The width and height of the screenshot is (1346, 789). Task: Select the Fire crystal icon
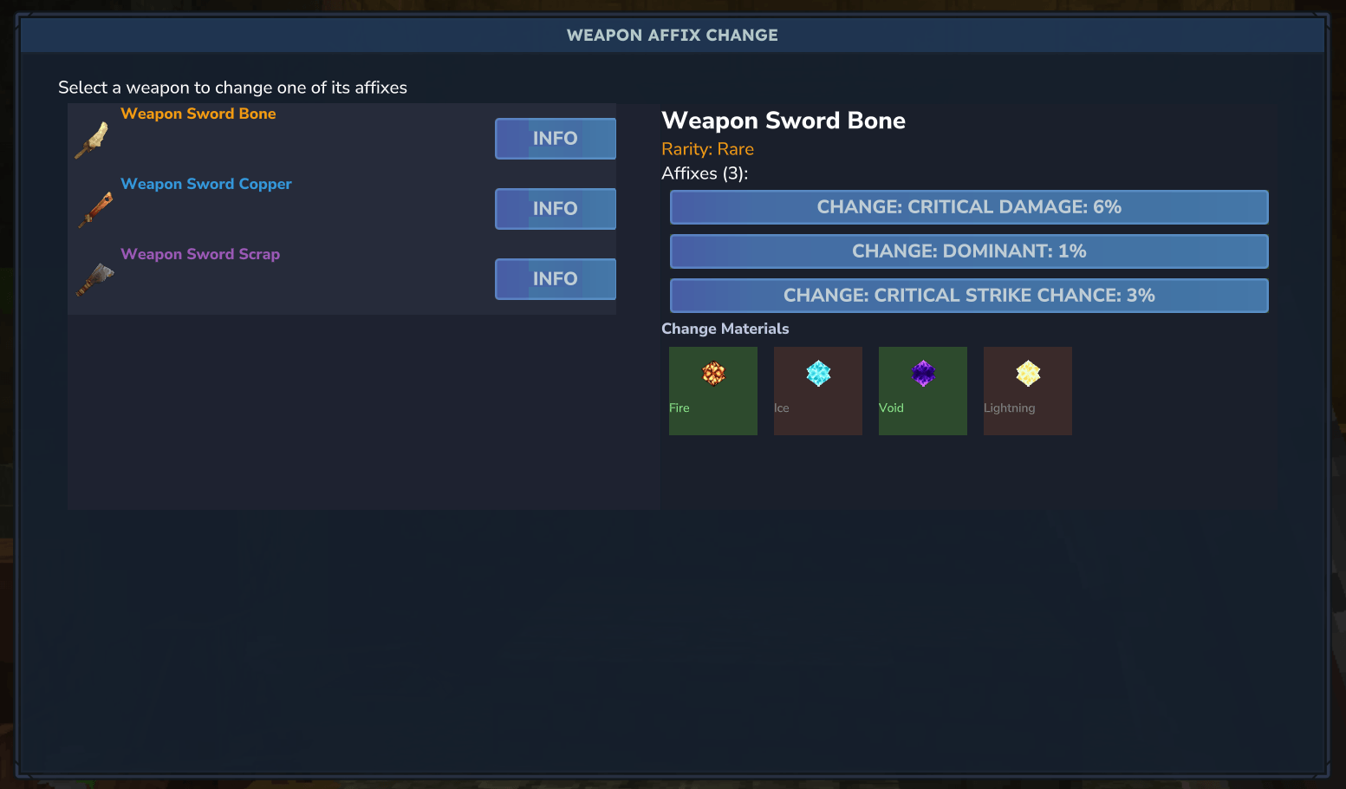(x=713, y=374)
